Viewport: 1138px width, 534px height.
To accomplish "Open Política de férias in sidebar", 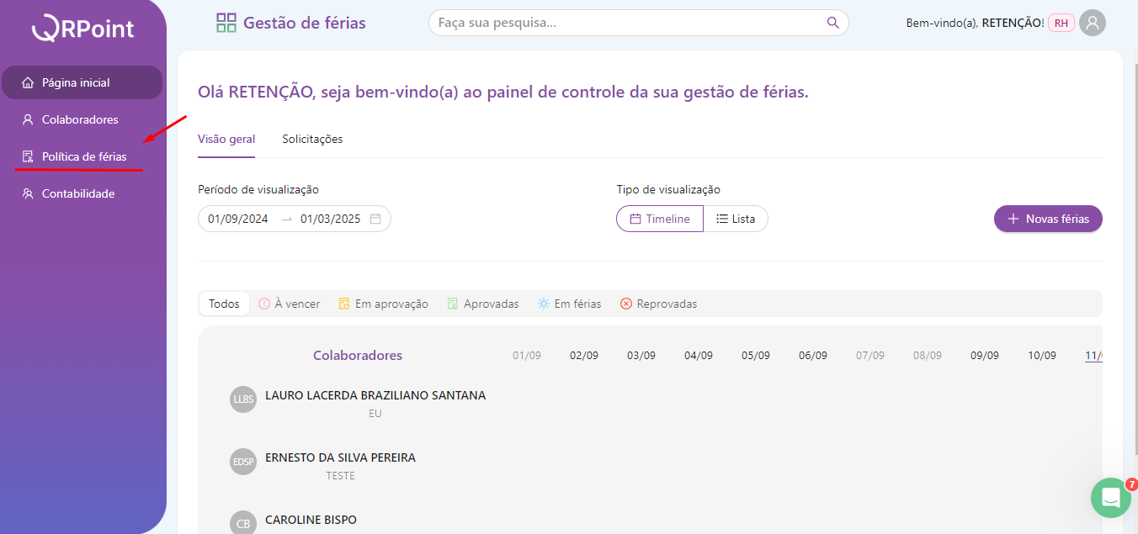I will 84,156.
